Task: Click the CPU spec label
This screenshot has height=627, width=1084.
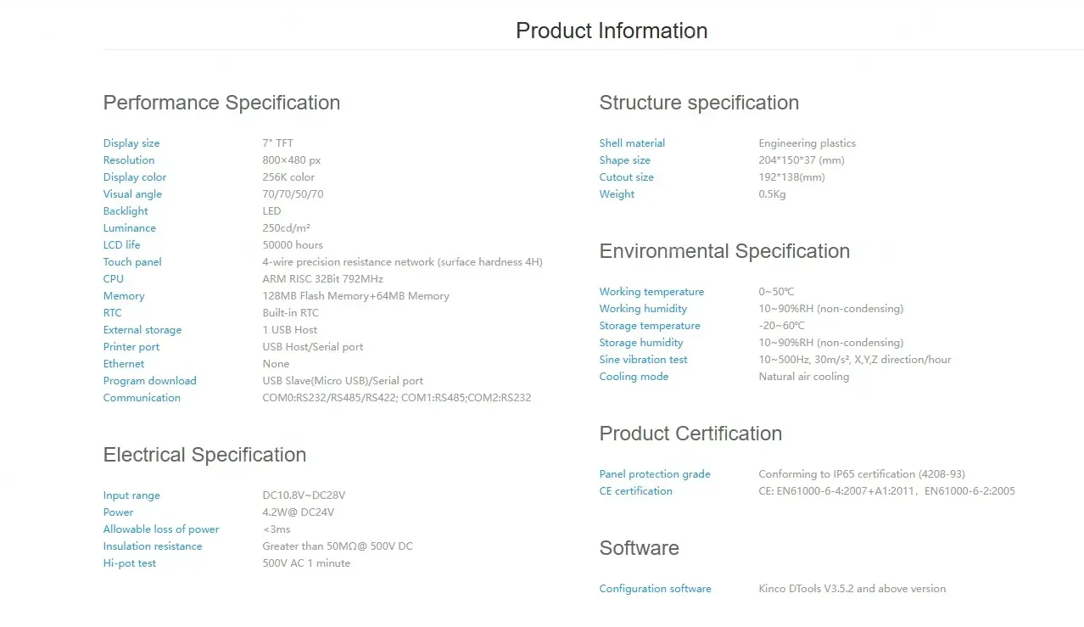Action: click(114, 279)
